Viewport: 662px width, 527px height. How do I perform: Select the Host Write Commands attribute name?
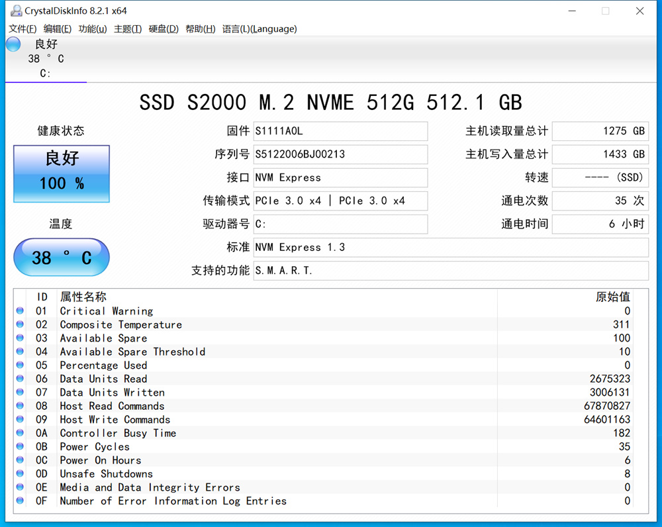point(115,419)
